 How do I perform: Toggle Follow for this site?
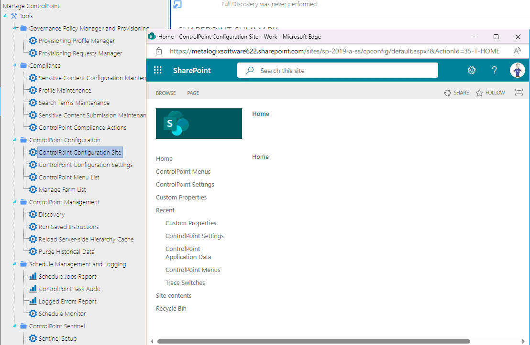(x=489, y=93)
